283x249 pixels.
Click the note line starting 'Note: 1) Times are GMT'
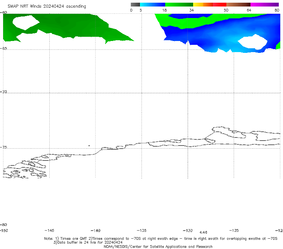point(161,239)
